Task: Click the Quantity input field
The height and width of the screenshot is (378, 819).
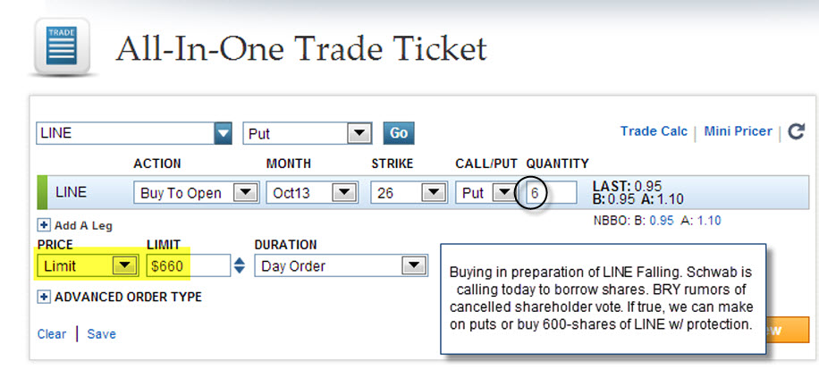Action: tap(551, 193)
